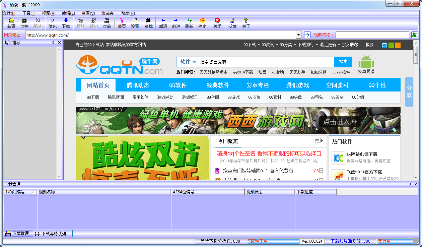Click the 更多 link in 今日聚焦
The image size is (422, 247).
319,141
